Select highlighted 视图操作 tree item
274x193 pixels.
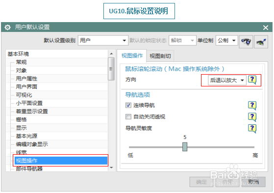pyautogui.click(x=61, y=161)
